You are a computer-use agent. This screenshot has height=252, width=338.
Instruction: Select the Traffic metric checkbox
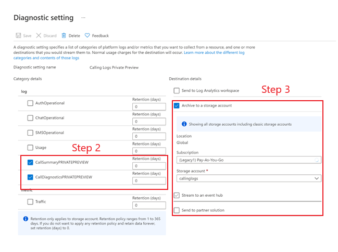[30, 202]
